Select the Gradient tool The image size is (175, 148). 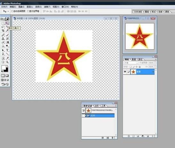7,42
